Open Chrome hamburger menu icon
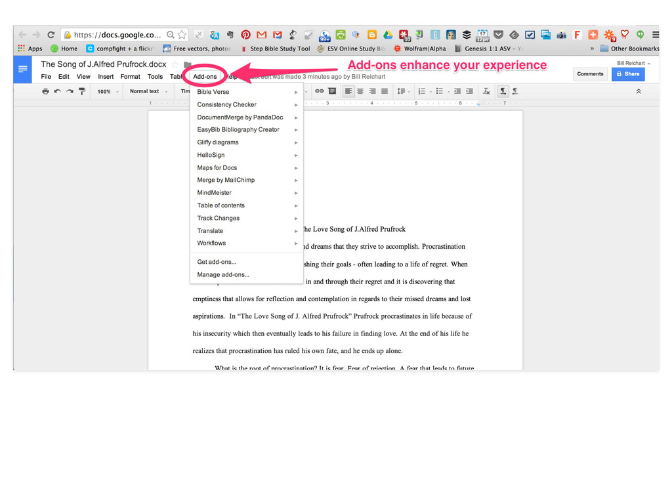Image resolution: width=672 pixels, height=504 pixels. (x=656, y=35)
